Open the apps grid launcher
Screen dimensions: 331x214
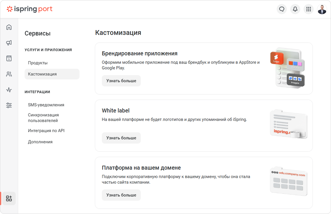[309, 9]
